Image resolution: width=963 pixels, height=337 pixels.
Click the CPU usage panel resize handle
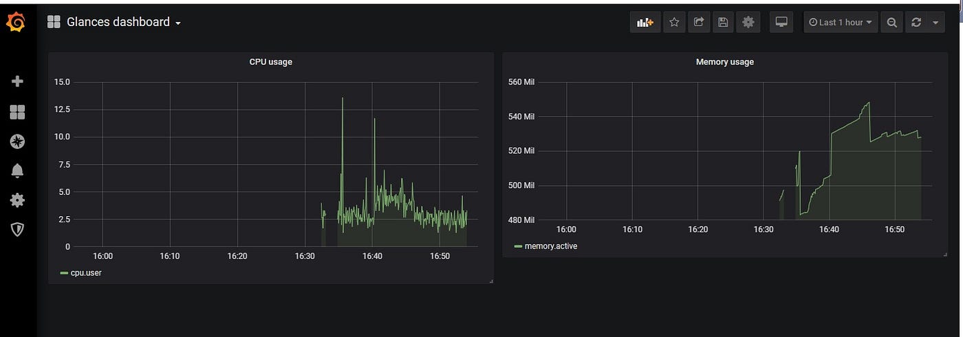click(491, 281)
